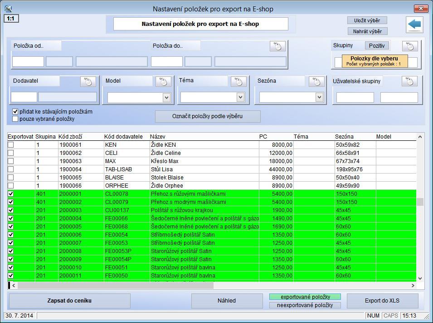Click the second Uživatelské skupiny input field

pyautogui.click(x=399, y=97)
